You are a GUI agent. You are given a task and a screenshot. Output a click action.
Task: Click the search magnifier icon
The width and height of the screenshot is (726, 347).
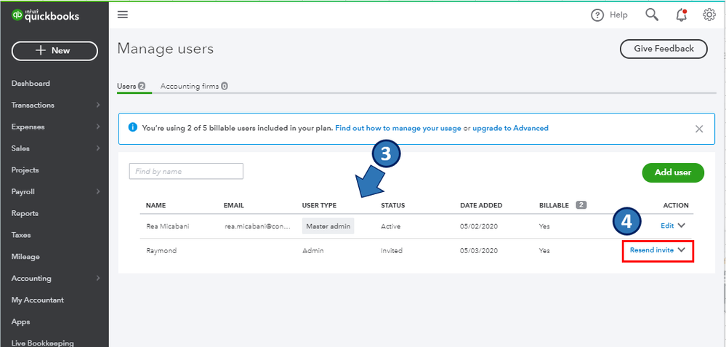coord(652,15)
